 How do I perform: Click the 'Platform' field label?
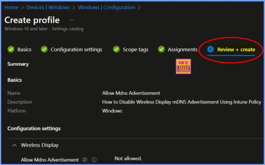coord(17,111)
